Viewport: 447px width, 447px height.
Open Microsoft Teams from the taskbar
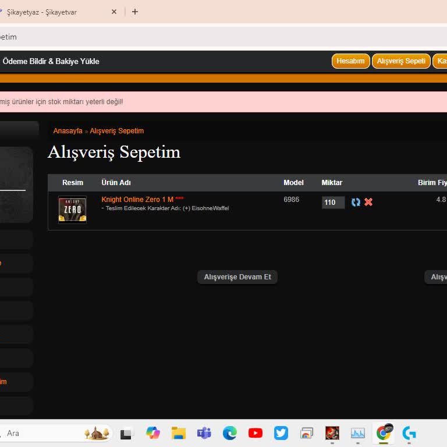click(204, 433)
